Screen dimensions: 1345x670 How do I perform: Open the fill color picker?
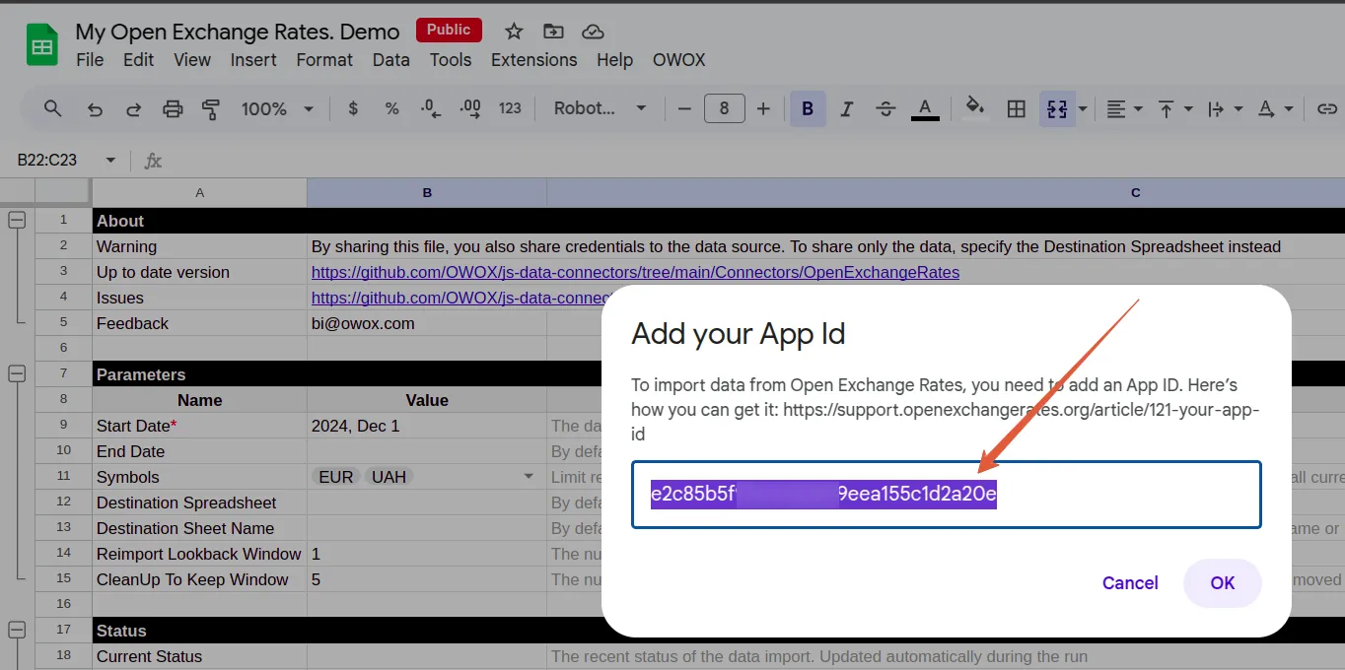point(975,108)
